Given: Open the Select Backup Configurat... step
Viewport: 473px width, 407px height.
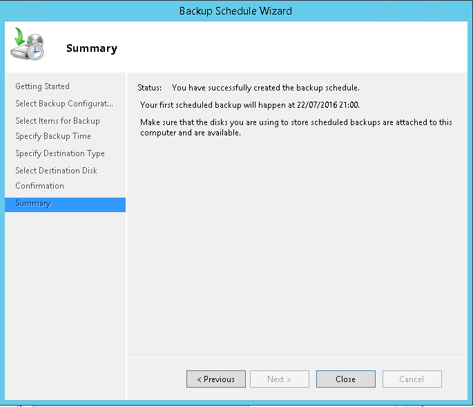Looking at the screenshot, I should (64, 104).
